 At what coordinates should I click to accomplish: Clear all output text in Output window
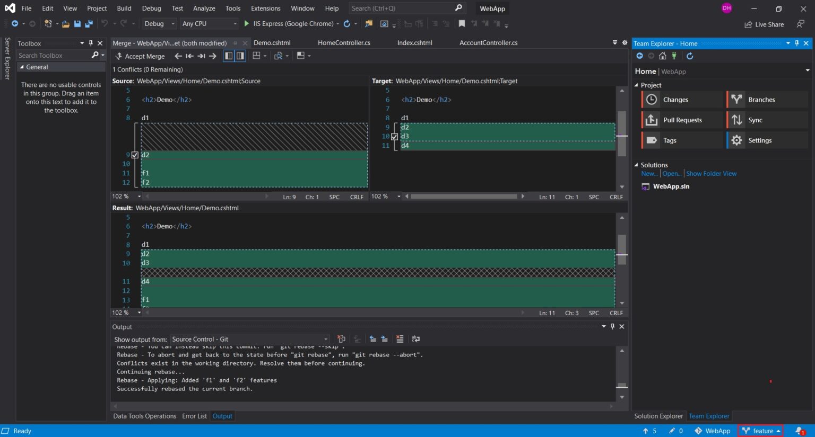(x=400, y=339)
